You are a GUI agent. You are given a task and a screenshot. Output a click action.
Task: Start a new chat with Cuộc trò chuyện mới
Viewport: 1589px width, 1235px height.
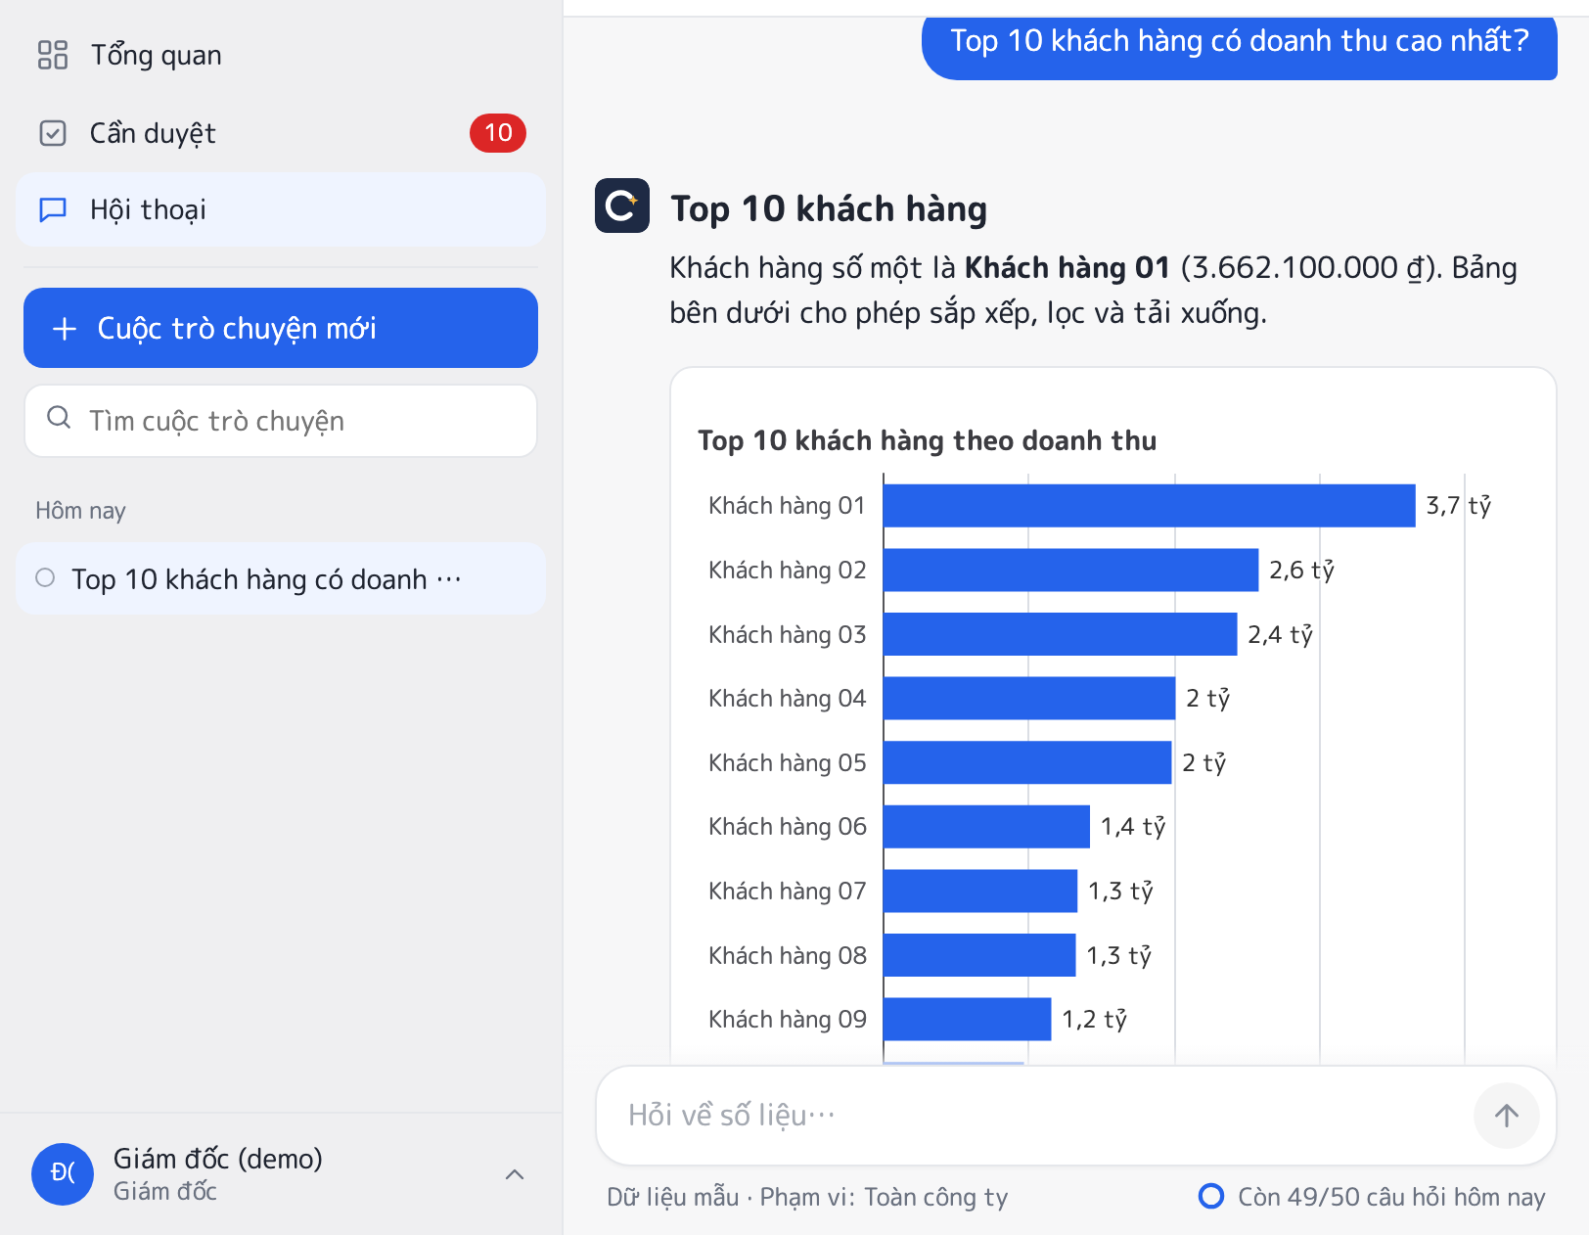281,328
